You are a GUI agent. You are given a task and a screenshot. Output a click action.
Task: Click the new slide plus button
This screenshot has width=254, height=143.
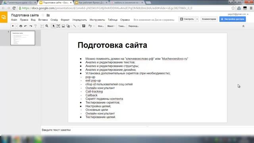13,26
